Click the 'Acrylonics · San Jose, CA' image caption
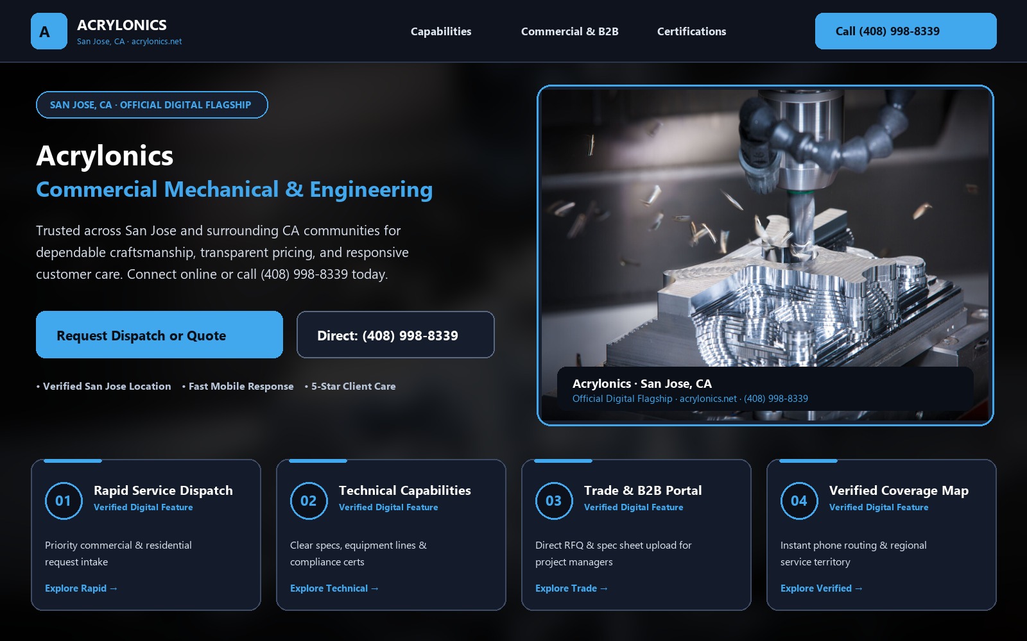Viewport: 1027px width, 641px height. pos(642,383)
